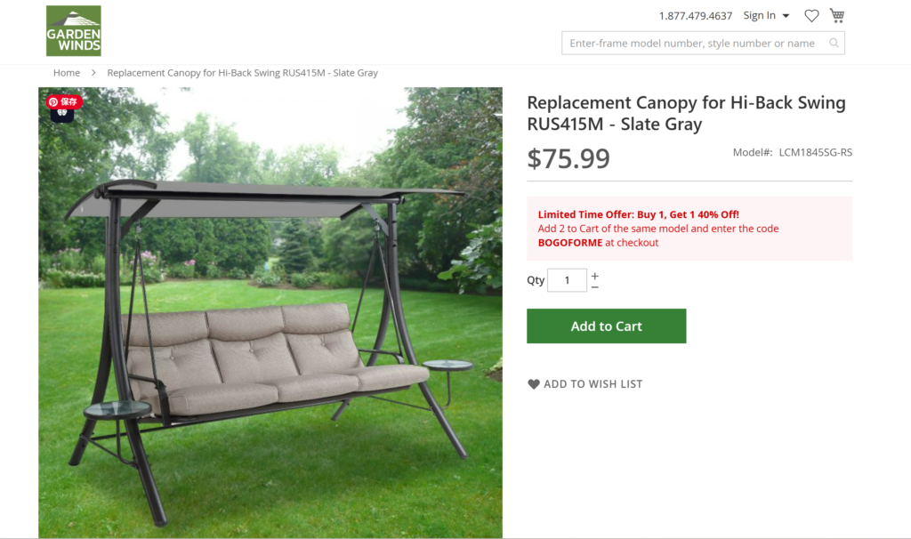Click the swing product image

[x=270, y=312]
